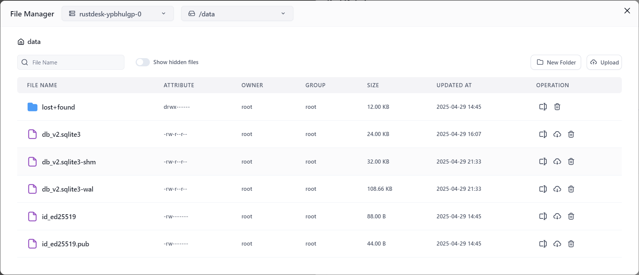Rename the lost+found folder
639x275 pixels.
pos(543,107)
